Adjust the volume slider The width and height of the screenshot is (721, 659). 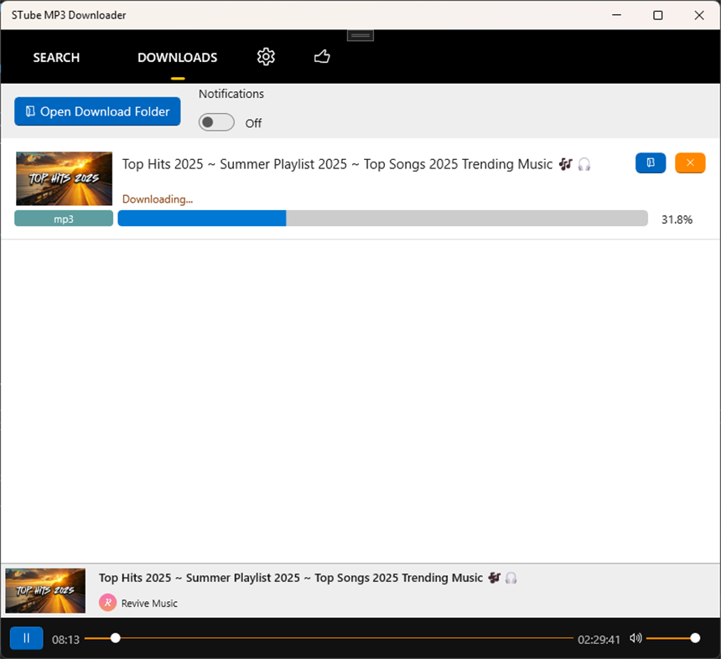coord(695,638)
